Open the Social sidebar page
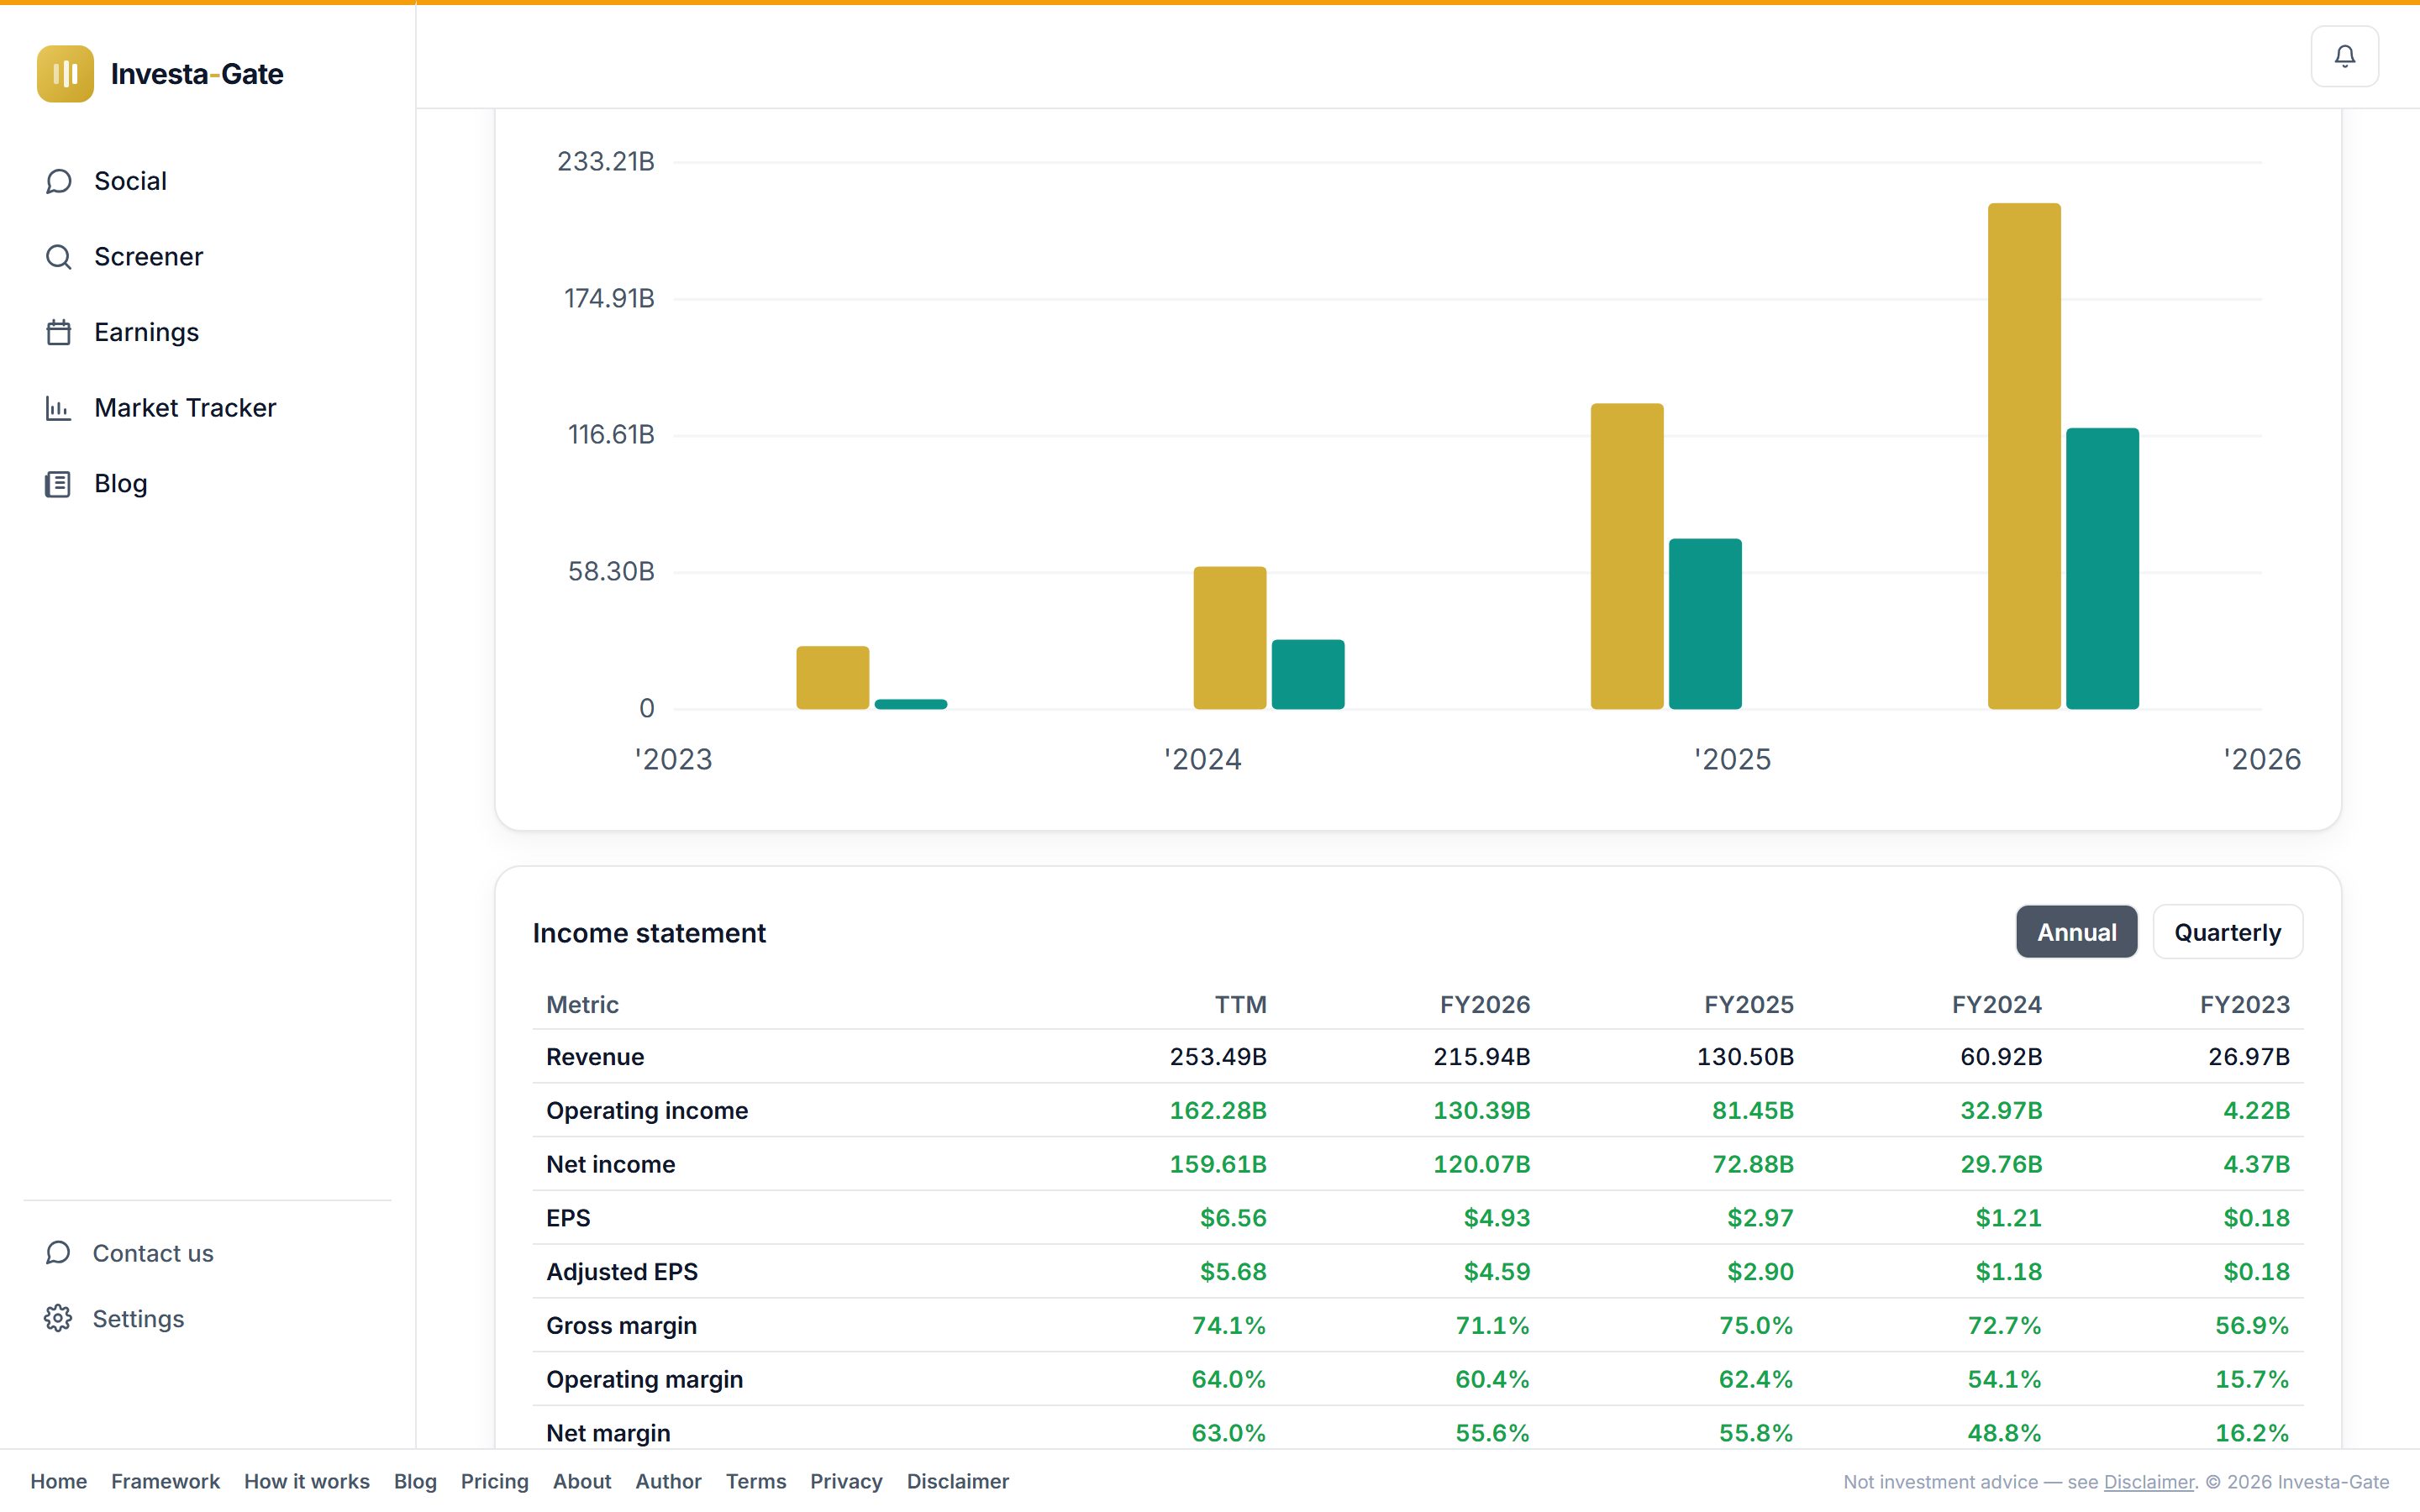Screen dimensions: 2420x1512 [208, 181]
